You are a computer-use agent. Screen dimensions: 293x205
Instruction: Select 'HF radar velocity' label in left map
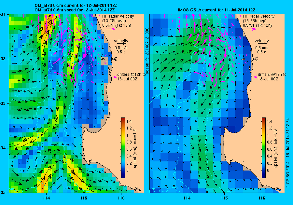(x=118, y=16)
